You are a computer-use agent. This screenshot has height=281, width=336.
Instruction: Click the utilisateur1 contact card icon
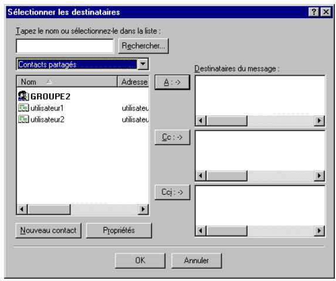23,108
